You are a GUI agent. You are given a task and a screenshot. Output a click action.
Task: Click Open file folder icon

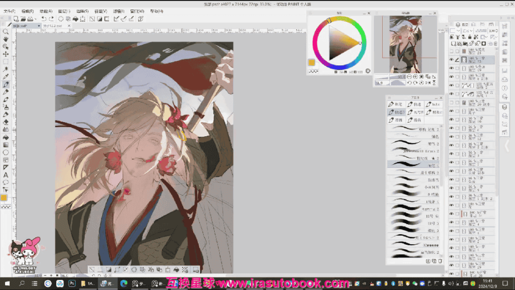[x=23, y=19]
